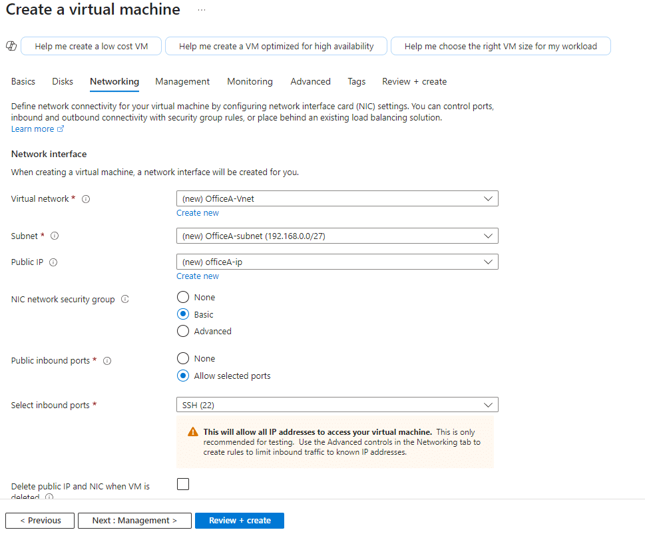The height and width of the screenshot is (540, 645).
Task: Expand Select inbound ports SSH dropdown
Action: click(x=337, y=405)
